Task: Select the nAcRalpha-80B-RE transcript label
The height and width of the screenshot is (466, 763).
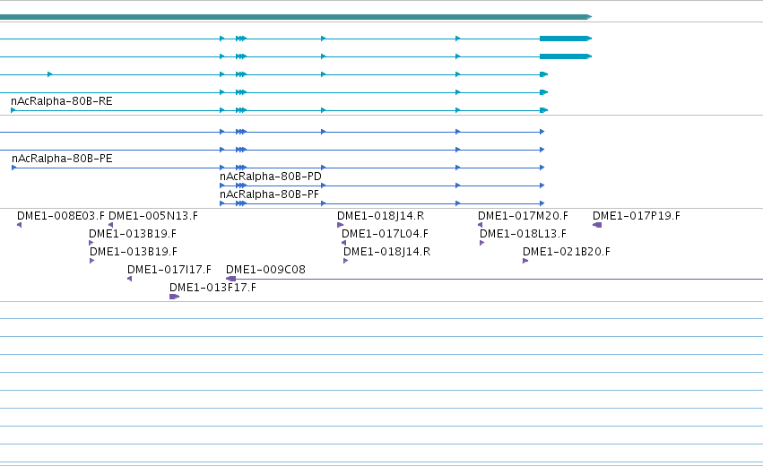Action: (62, 101)
